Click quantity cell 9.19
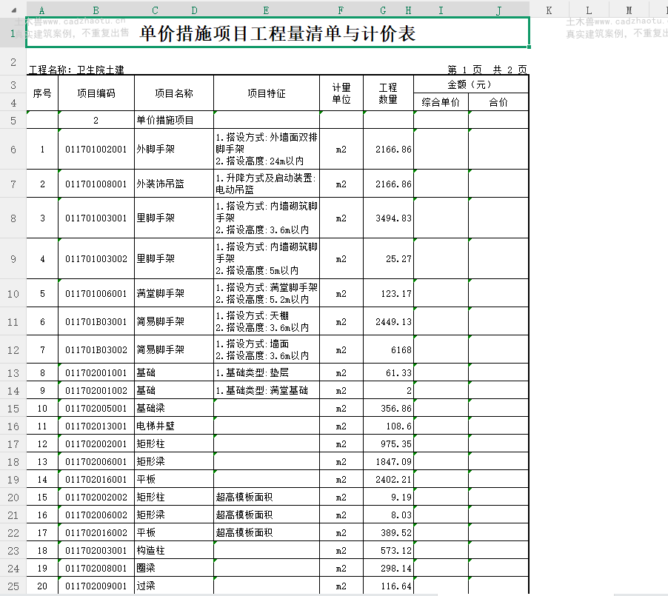 (388, 498)
